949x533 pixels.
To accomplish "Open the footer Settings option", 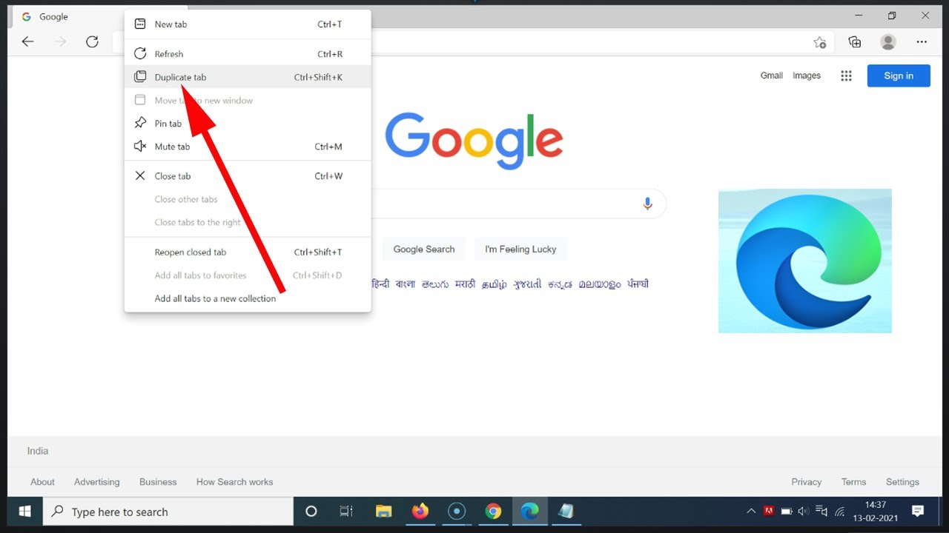I will [x=902, y=482].
